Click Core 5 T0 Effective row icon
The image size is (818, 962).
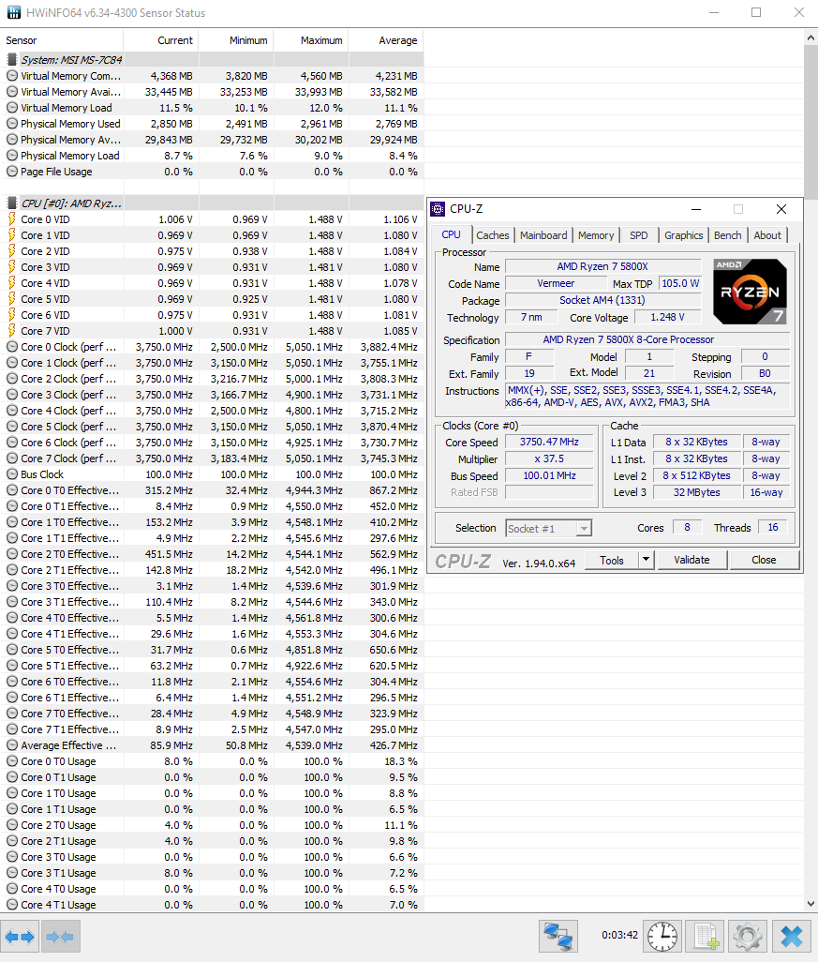[x=11, y=650]
